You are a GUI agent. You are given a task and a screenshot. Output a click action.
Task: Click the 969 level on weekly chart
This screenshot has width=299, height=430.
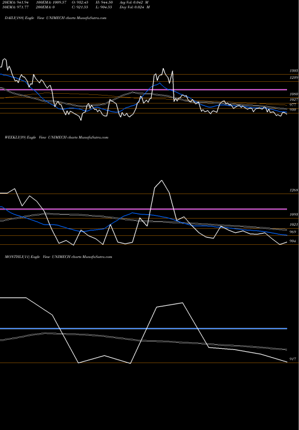(293, 232)
